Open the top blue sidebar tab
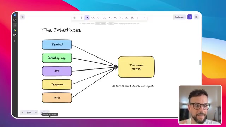Image resolution: width=226 pixels, height=127 pixels. [x=15, y=15]
